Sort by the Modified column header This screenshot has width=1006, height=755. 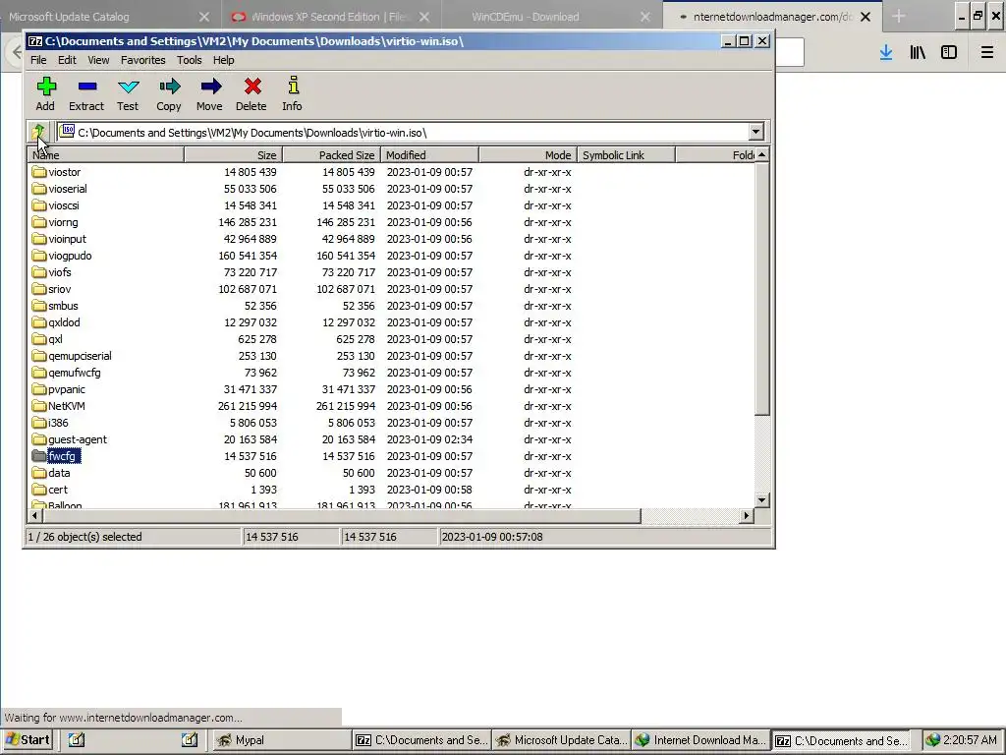click(430, 154)
